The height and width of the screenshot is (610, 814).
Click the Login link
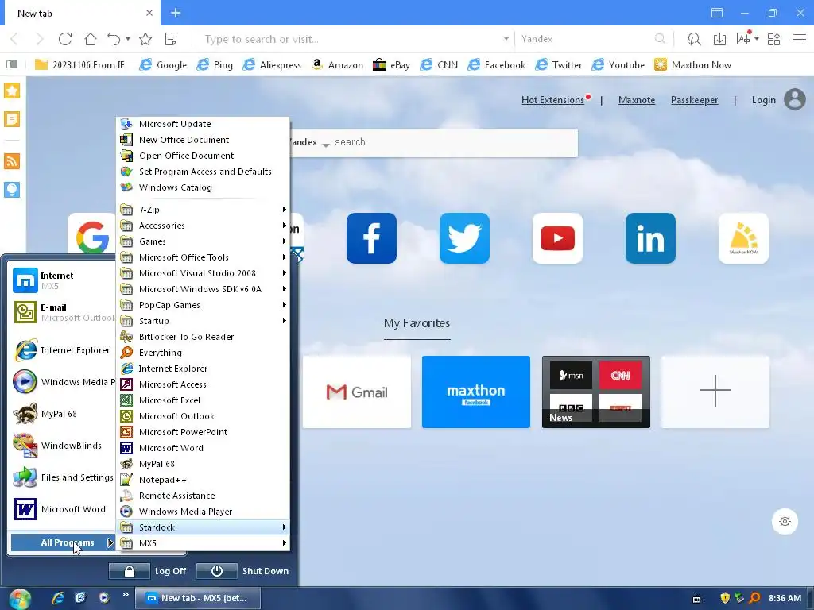pos(764,100)
